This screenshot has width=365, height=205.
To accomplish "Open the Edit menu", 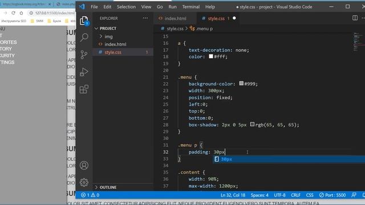I will (x=107, y=7).
